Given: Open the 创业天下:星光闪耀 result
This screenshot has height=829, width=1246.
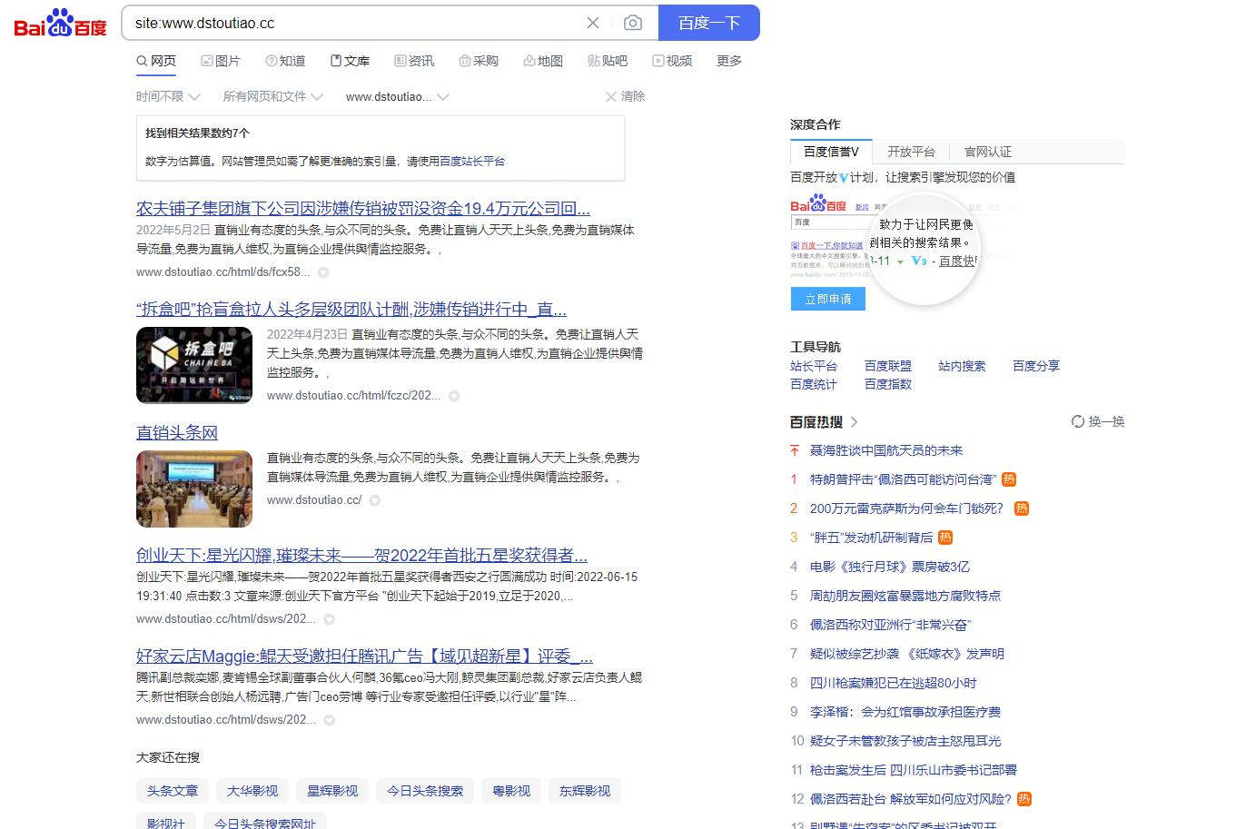Looking at the screenshot, I should tap(361, 556).
